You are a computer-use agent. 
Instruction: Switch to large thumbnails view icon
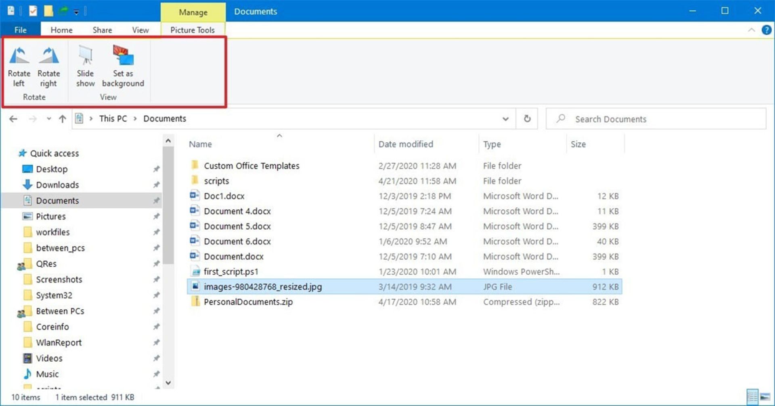765,397
